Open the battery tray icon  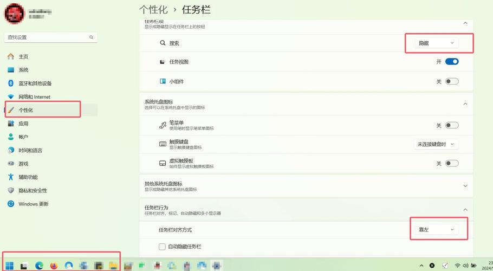[473, 266]
